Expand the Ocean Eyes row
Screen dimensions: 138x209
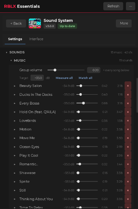tap(15, 147)
